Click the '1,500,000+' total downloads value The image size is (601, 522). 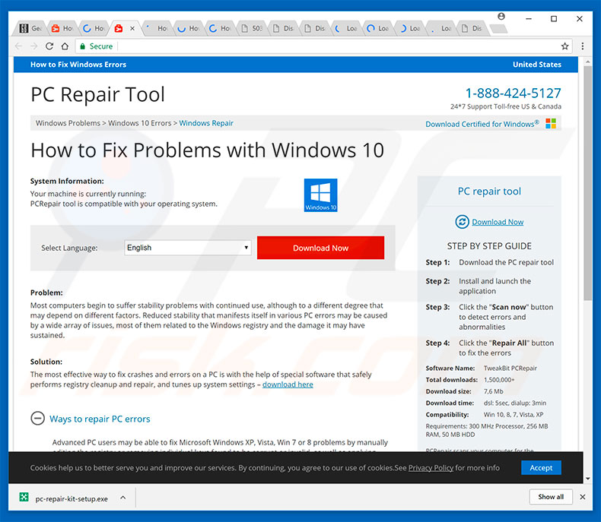pyautogui.click(x=499, y=380)
